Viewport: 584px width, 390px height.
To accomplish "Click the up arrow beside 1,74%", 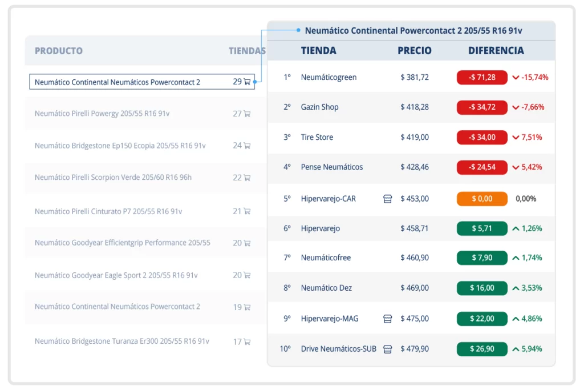I will click(x=516, y=258).
